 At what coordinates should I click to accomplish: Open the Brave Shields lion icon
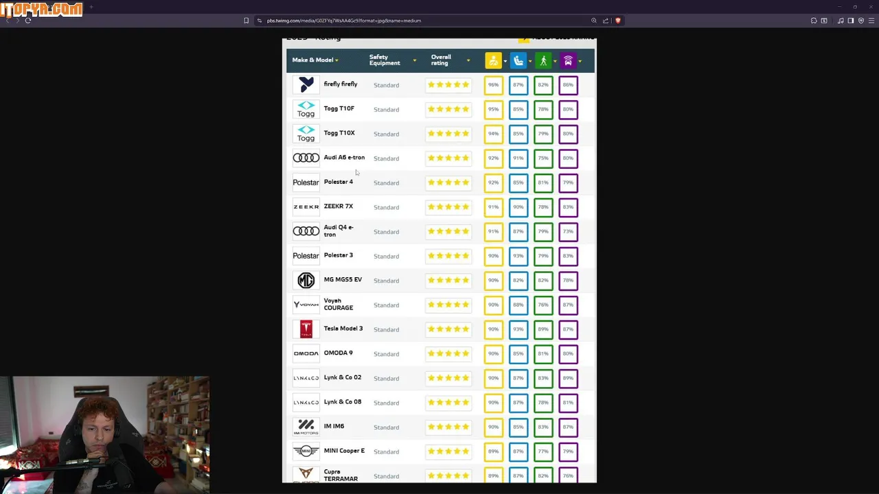pos(617,21)
